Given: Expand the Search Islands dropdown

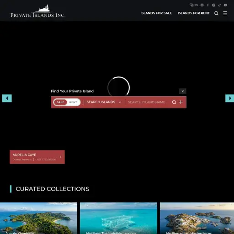Looking at the screenshot, I should point(104,102).
